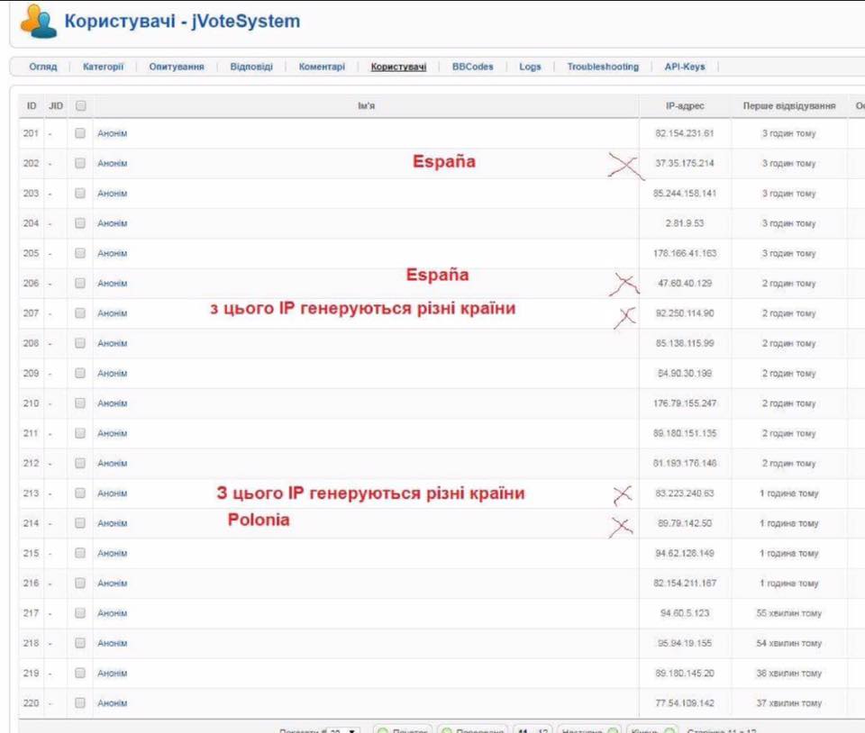865x733 pixels.
Task: Sort by the Ім'я column header
Action: click(x=366, y=106)
